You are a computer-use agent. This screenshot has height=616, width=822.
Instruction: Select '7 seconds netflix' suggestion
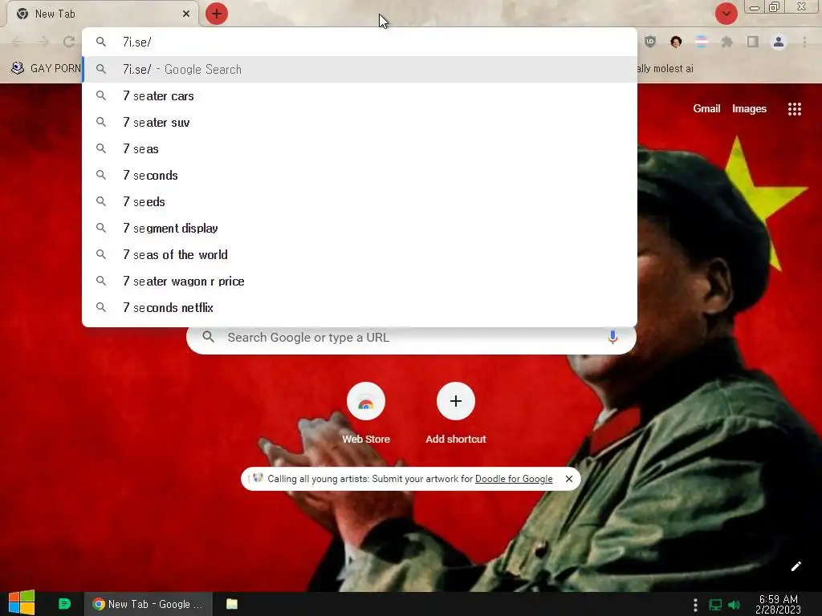[x=360, y=307]
